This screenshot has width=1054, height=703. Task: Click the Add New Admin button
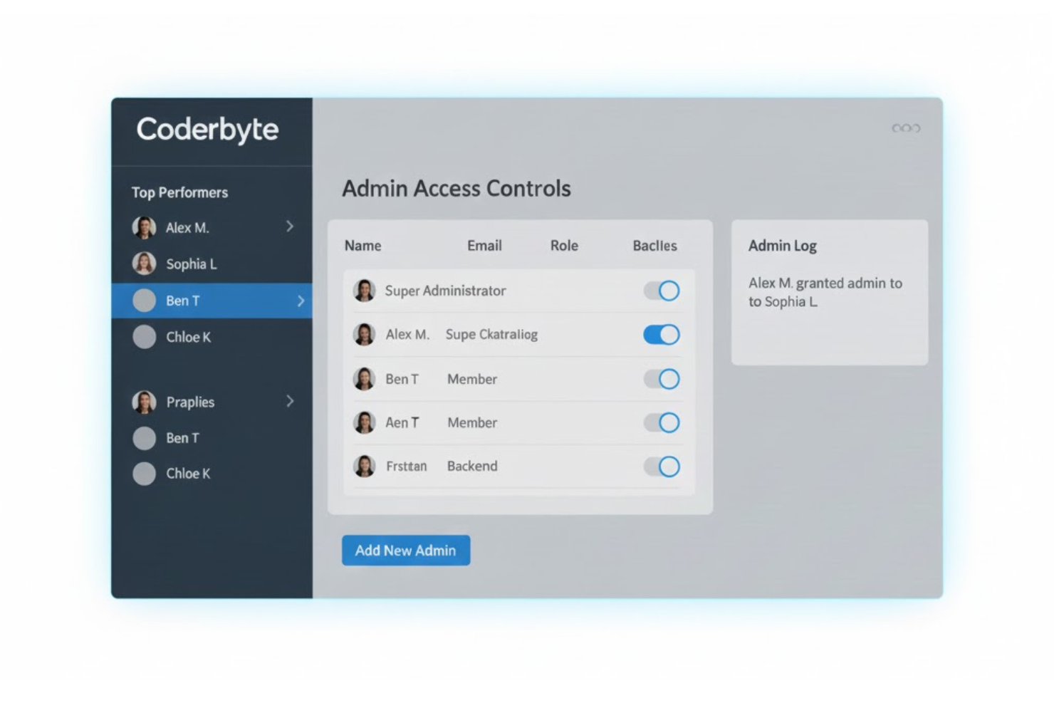406,551
